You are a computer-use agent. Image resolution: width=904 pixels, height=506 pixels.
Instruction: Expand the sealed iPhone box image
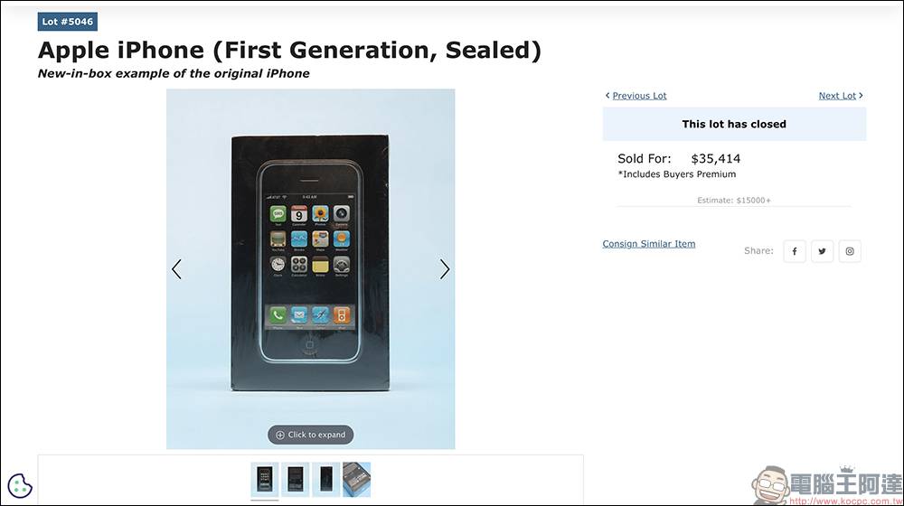(x=311, y=436)
